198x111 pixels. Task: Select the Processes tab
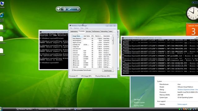(82, 31)
